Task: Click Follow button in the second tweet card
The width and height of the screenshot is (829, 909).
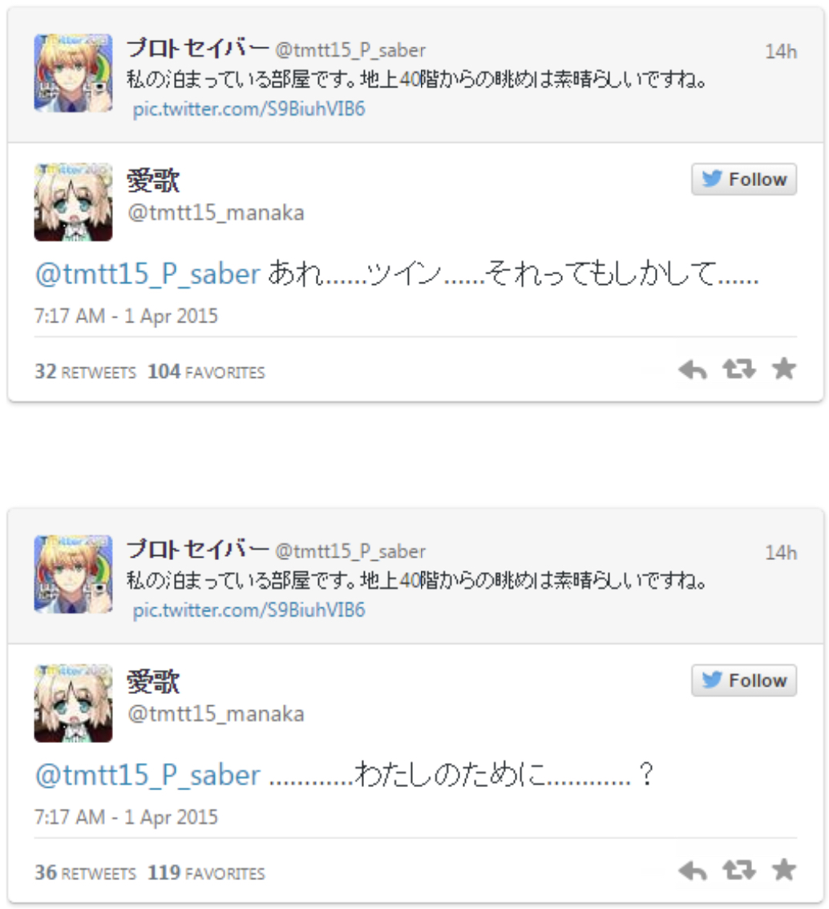Action: coord(744,680)
